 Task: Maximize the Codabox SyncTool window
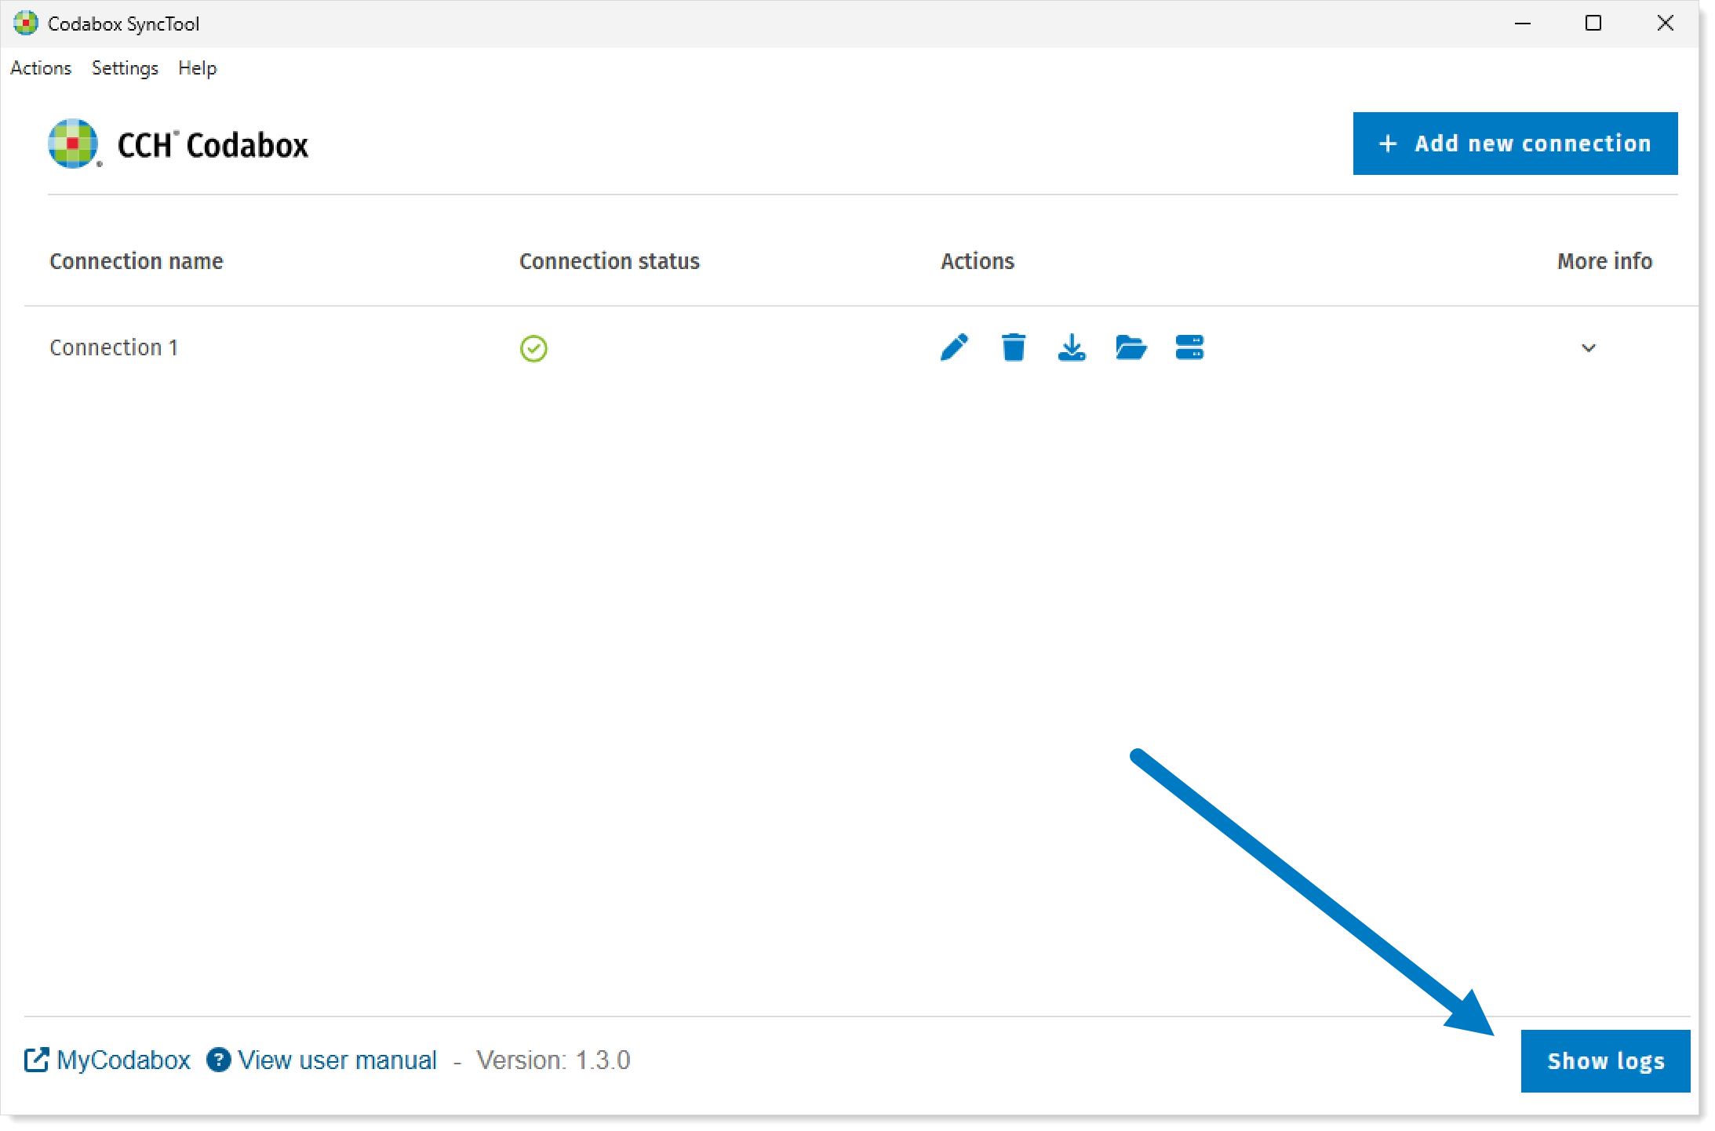click(1593, 24)
